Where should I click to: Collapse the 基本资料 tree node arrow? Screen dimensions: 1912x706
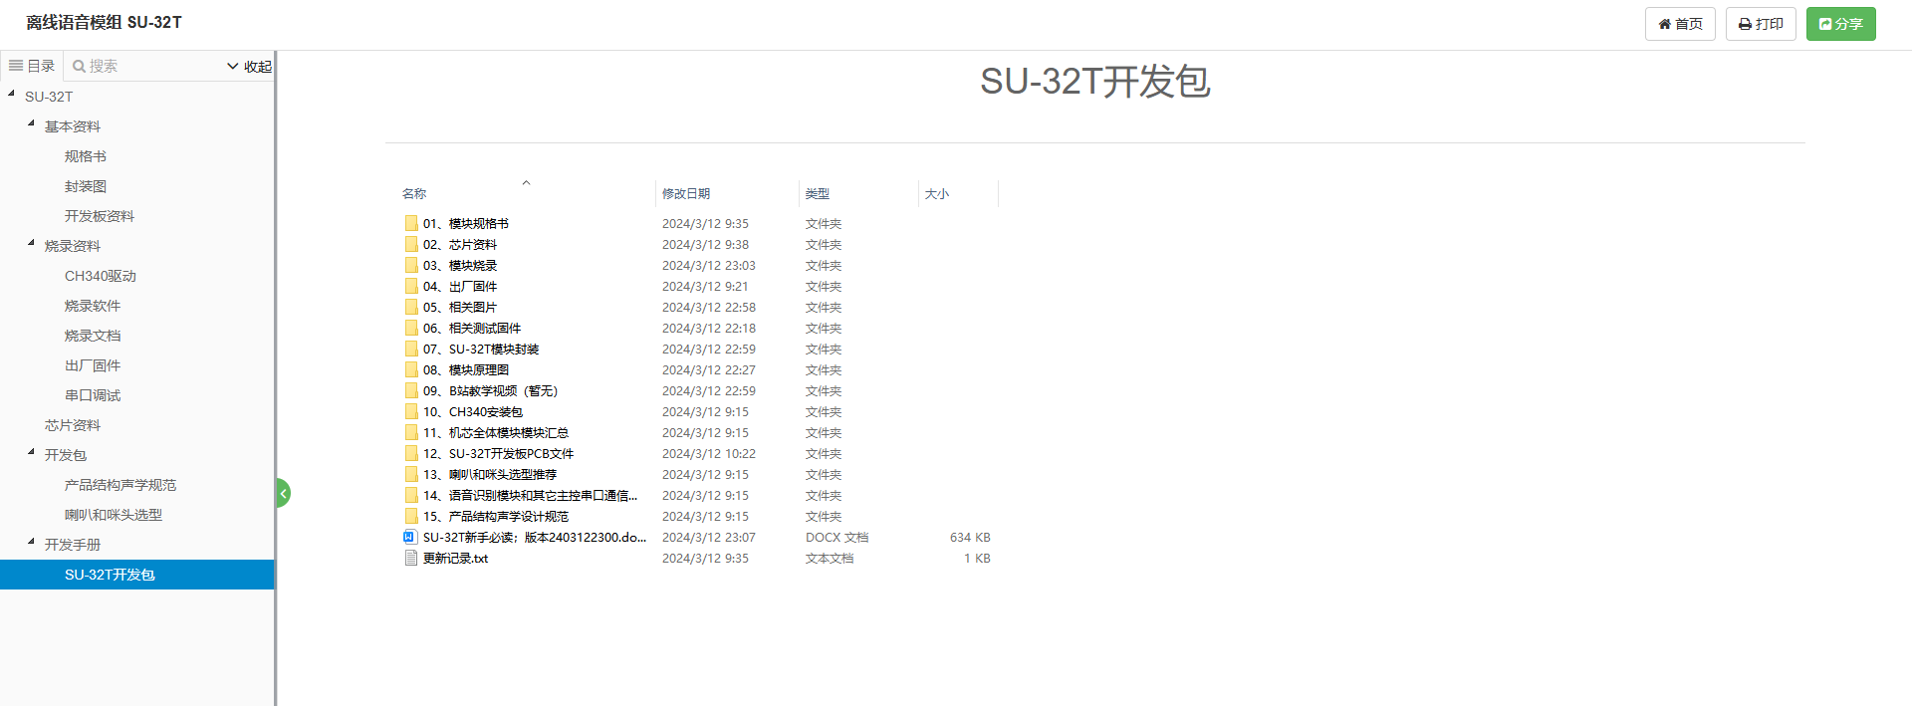coord(31,123)
